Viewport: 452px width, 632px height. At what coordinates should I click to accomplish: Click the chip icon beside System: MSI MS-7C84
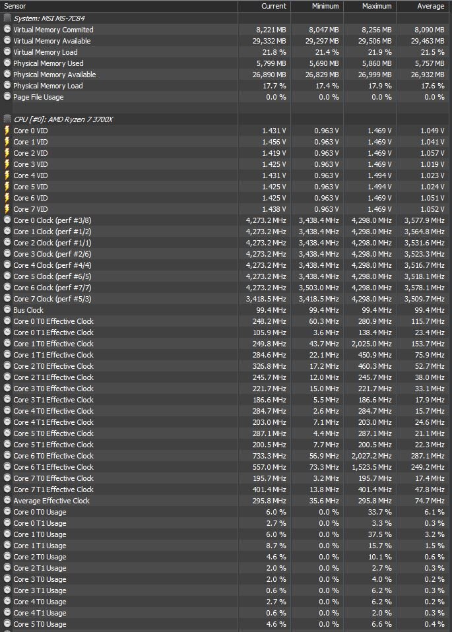[x=7, y=18]
